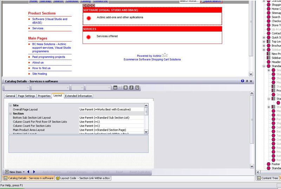Click the help question mark icon

click(242, 81)
